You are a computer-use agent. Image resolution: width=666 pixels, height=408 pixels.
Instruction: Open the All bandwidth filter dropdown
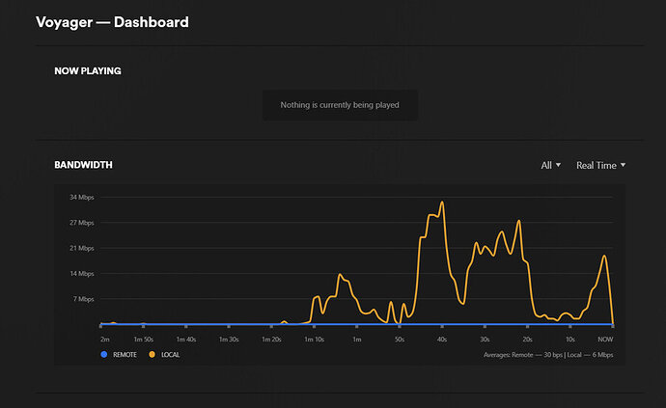pos(550,166)
